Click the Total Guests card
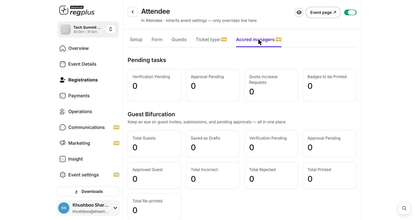Image resolution: width=415 pixels, height=220 pixels. pos(154,144)
